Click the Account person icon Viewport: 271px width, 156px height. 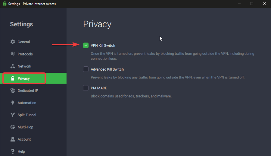(x=13, y=139)
